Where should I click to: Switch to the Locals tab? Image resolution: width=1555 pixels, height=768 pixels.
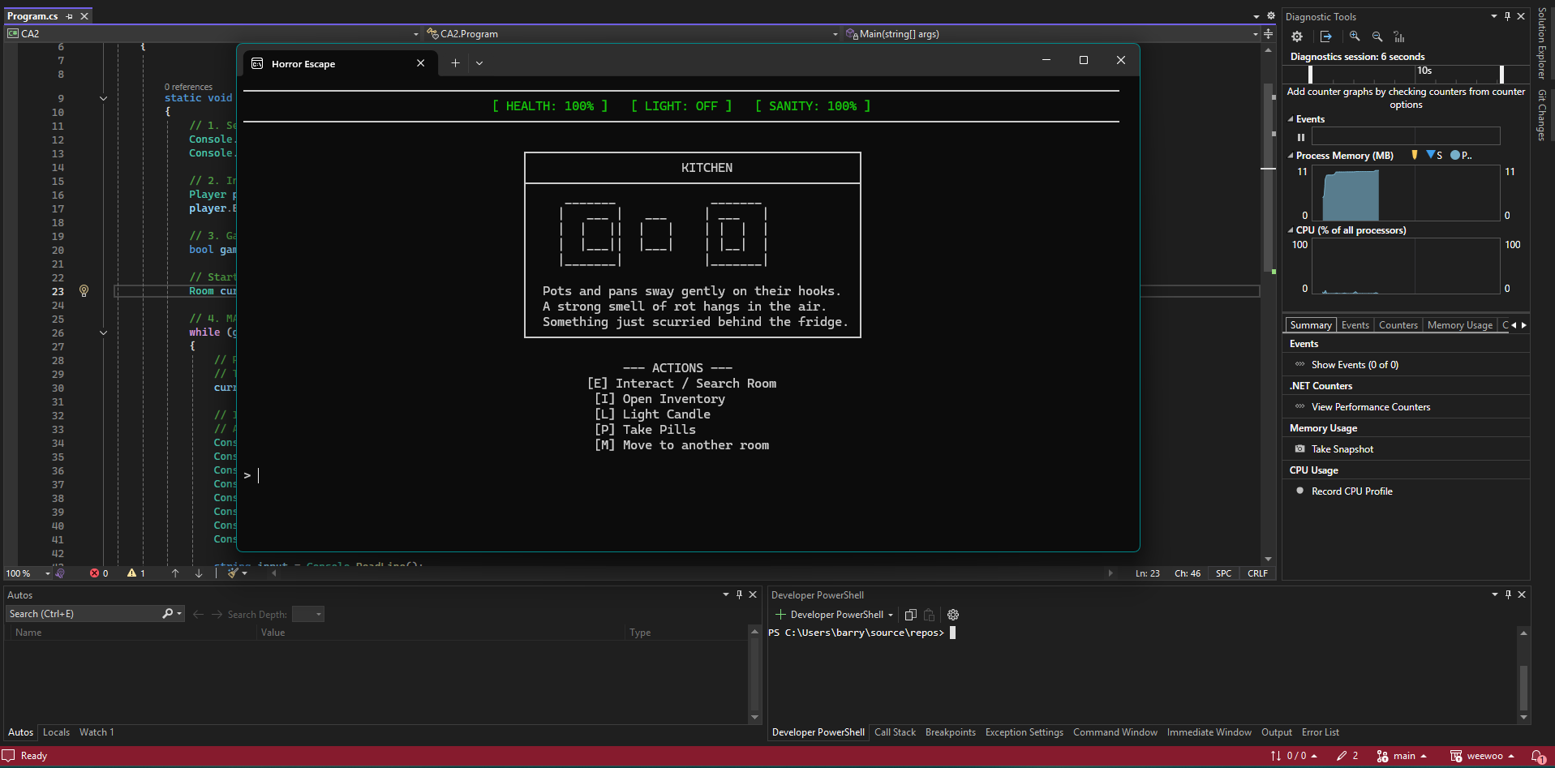coord(56,732)
